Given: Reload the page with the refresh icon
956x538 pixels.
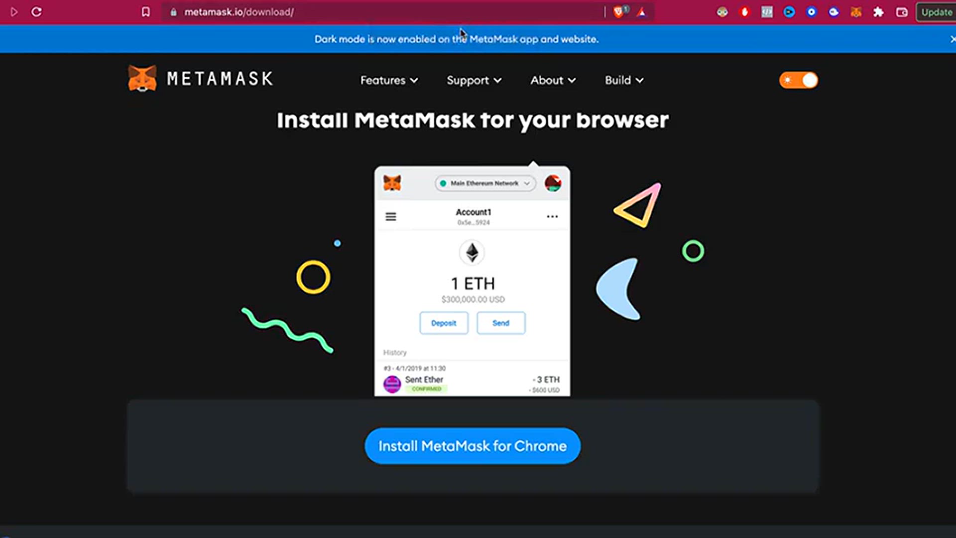Looking at the screenshot, I should 36,12.
